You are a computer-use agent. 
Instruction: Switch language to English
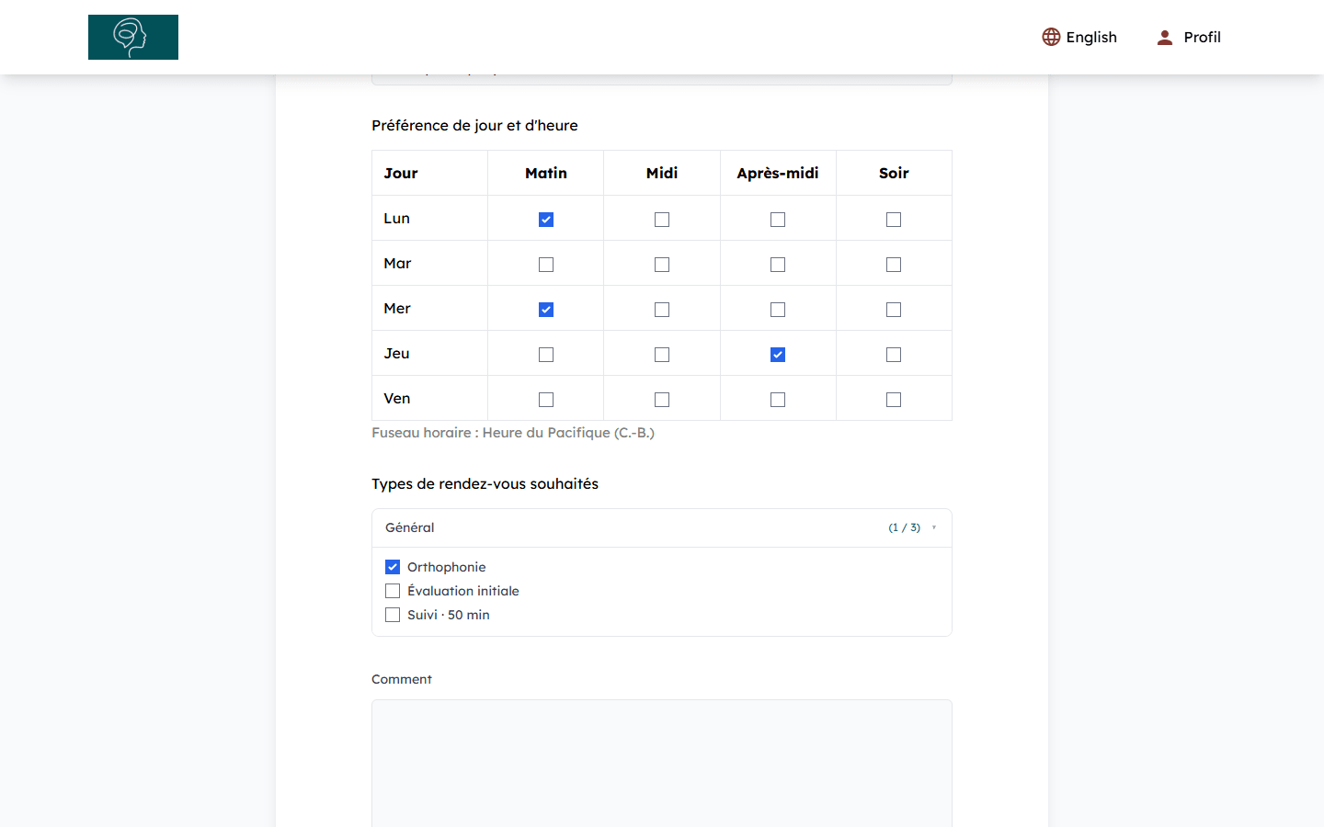pyautogui.click(x=1079, y=37)
